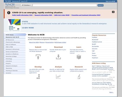Open Genome in Popular Resources
122x97 pixels.
pos(95,49)
